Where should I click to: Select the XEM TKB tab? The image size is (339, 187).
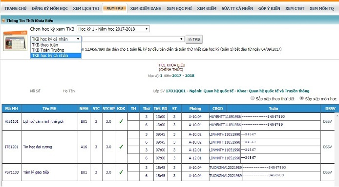[x=115, y=8]
